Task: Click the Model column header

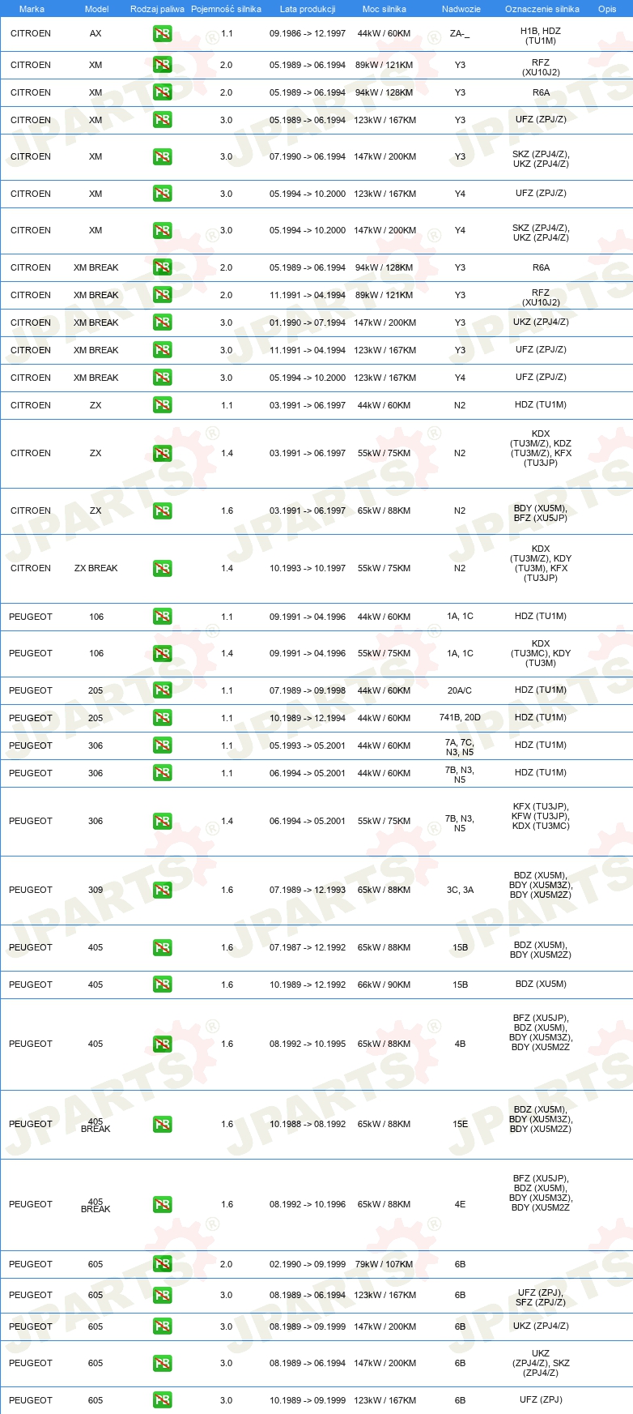Action: (96, 9)
